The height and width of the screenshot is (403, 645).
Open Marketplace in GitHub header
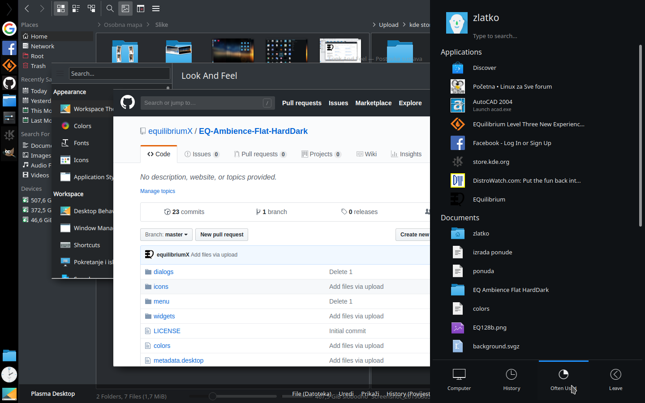pos(374,103)
